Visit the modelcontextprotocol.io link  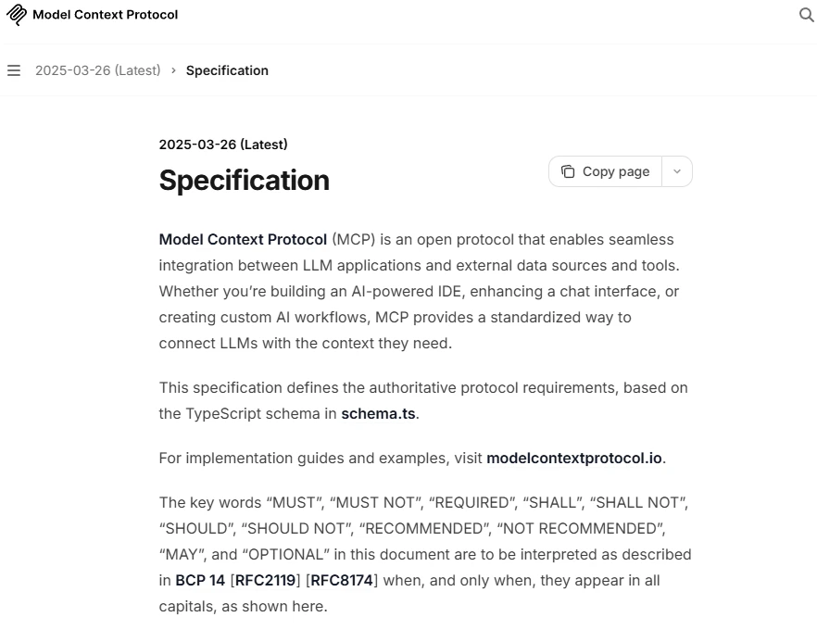(574, 458)
